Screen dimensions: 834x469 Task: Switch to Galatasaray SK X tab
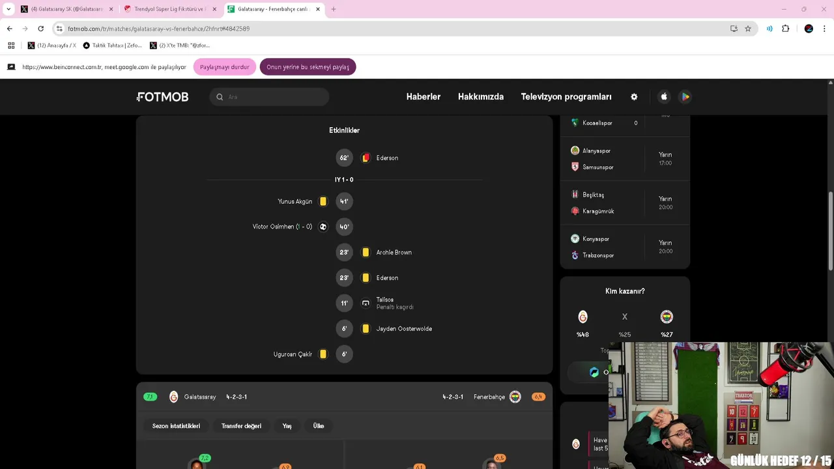(67, 9)
